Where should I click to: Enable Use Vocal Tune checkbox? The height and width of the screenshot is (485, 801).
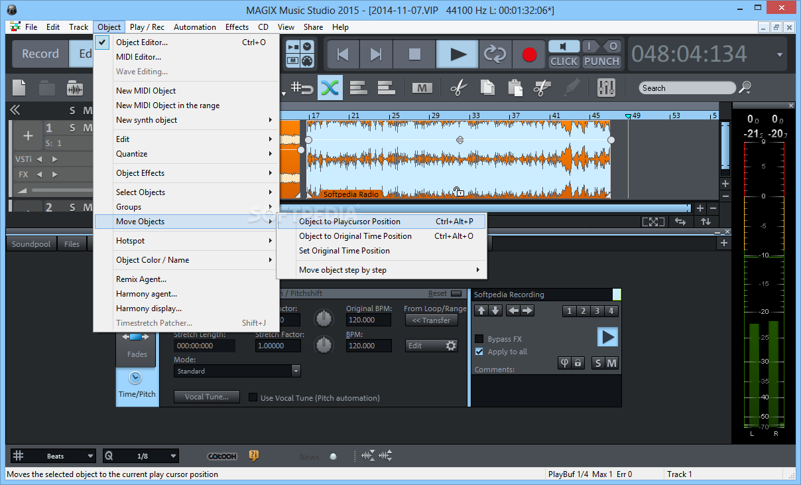click(253, 398)
